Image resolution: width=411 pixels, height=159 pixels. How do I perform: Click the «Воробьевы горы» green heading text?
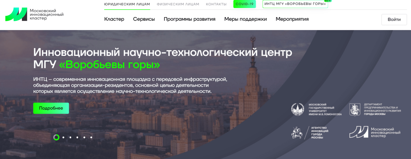[x=109, y=65]
